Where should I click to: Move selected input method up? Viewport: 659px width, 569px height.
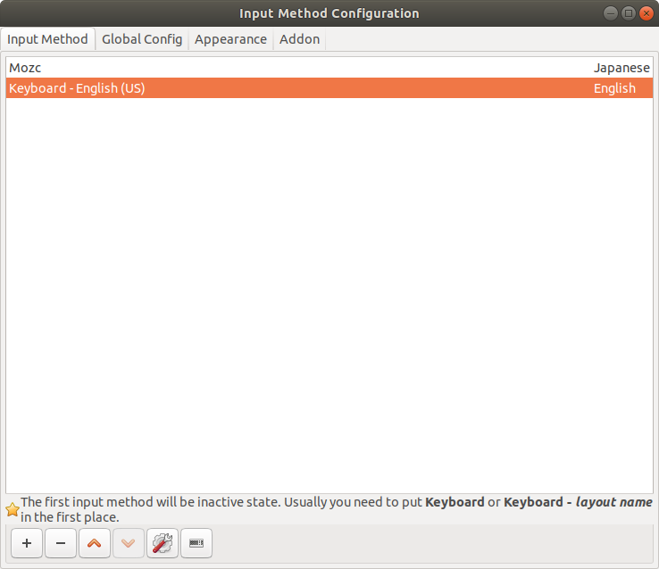tap(95, 543)
